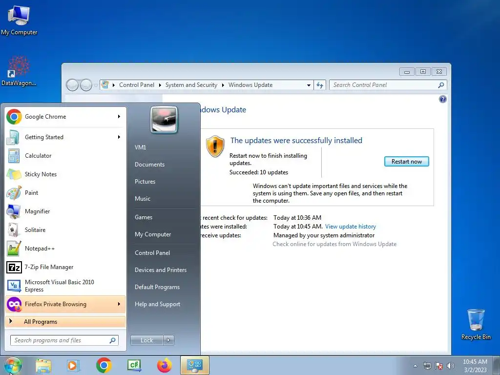Expand arrow after System and Security breadcrumb
This screenshot has width=500, height=375.
[x=223, y=85]
